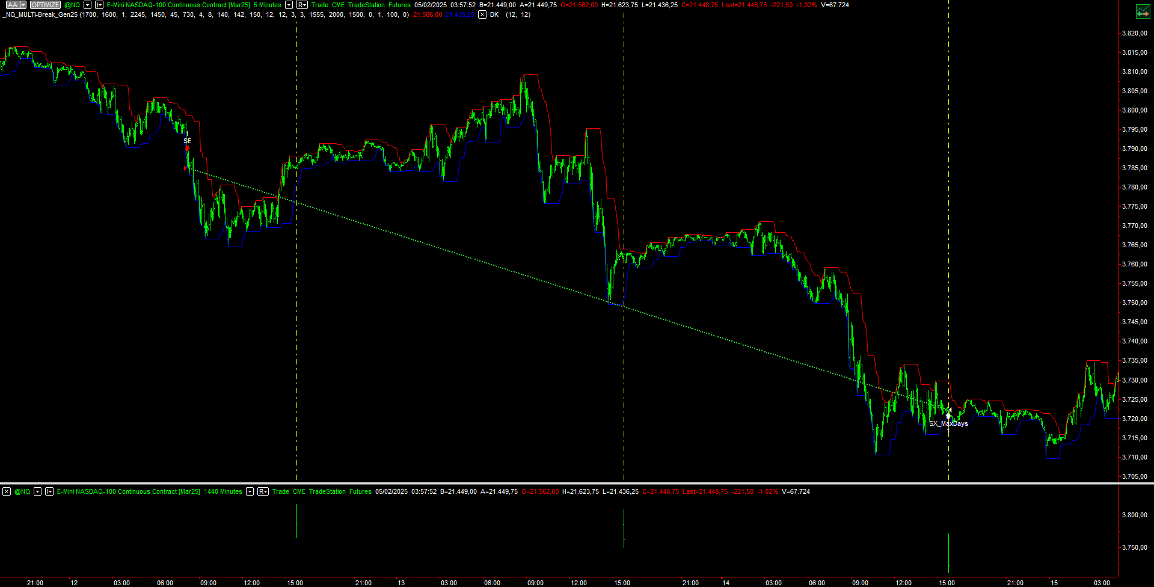
Task: Click the chart trading arrows icon top right
Action: (1142, 11)
